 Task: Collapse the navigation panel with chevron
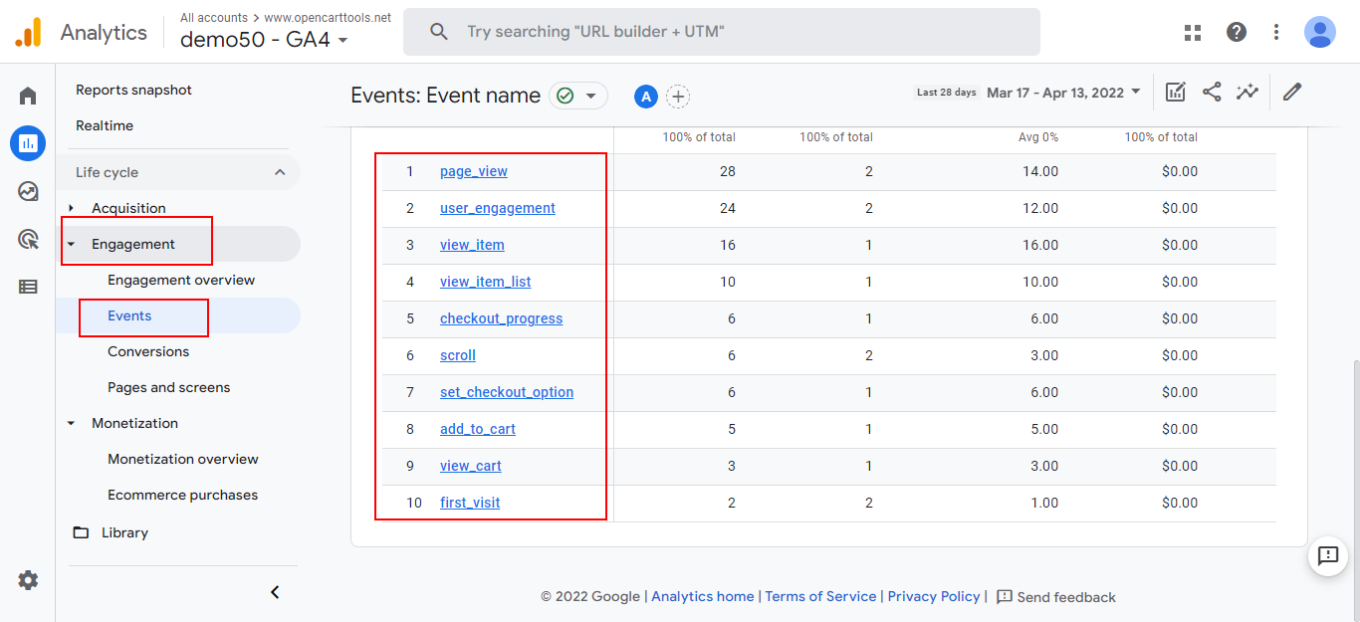[x=276, y=592]
